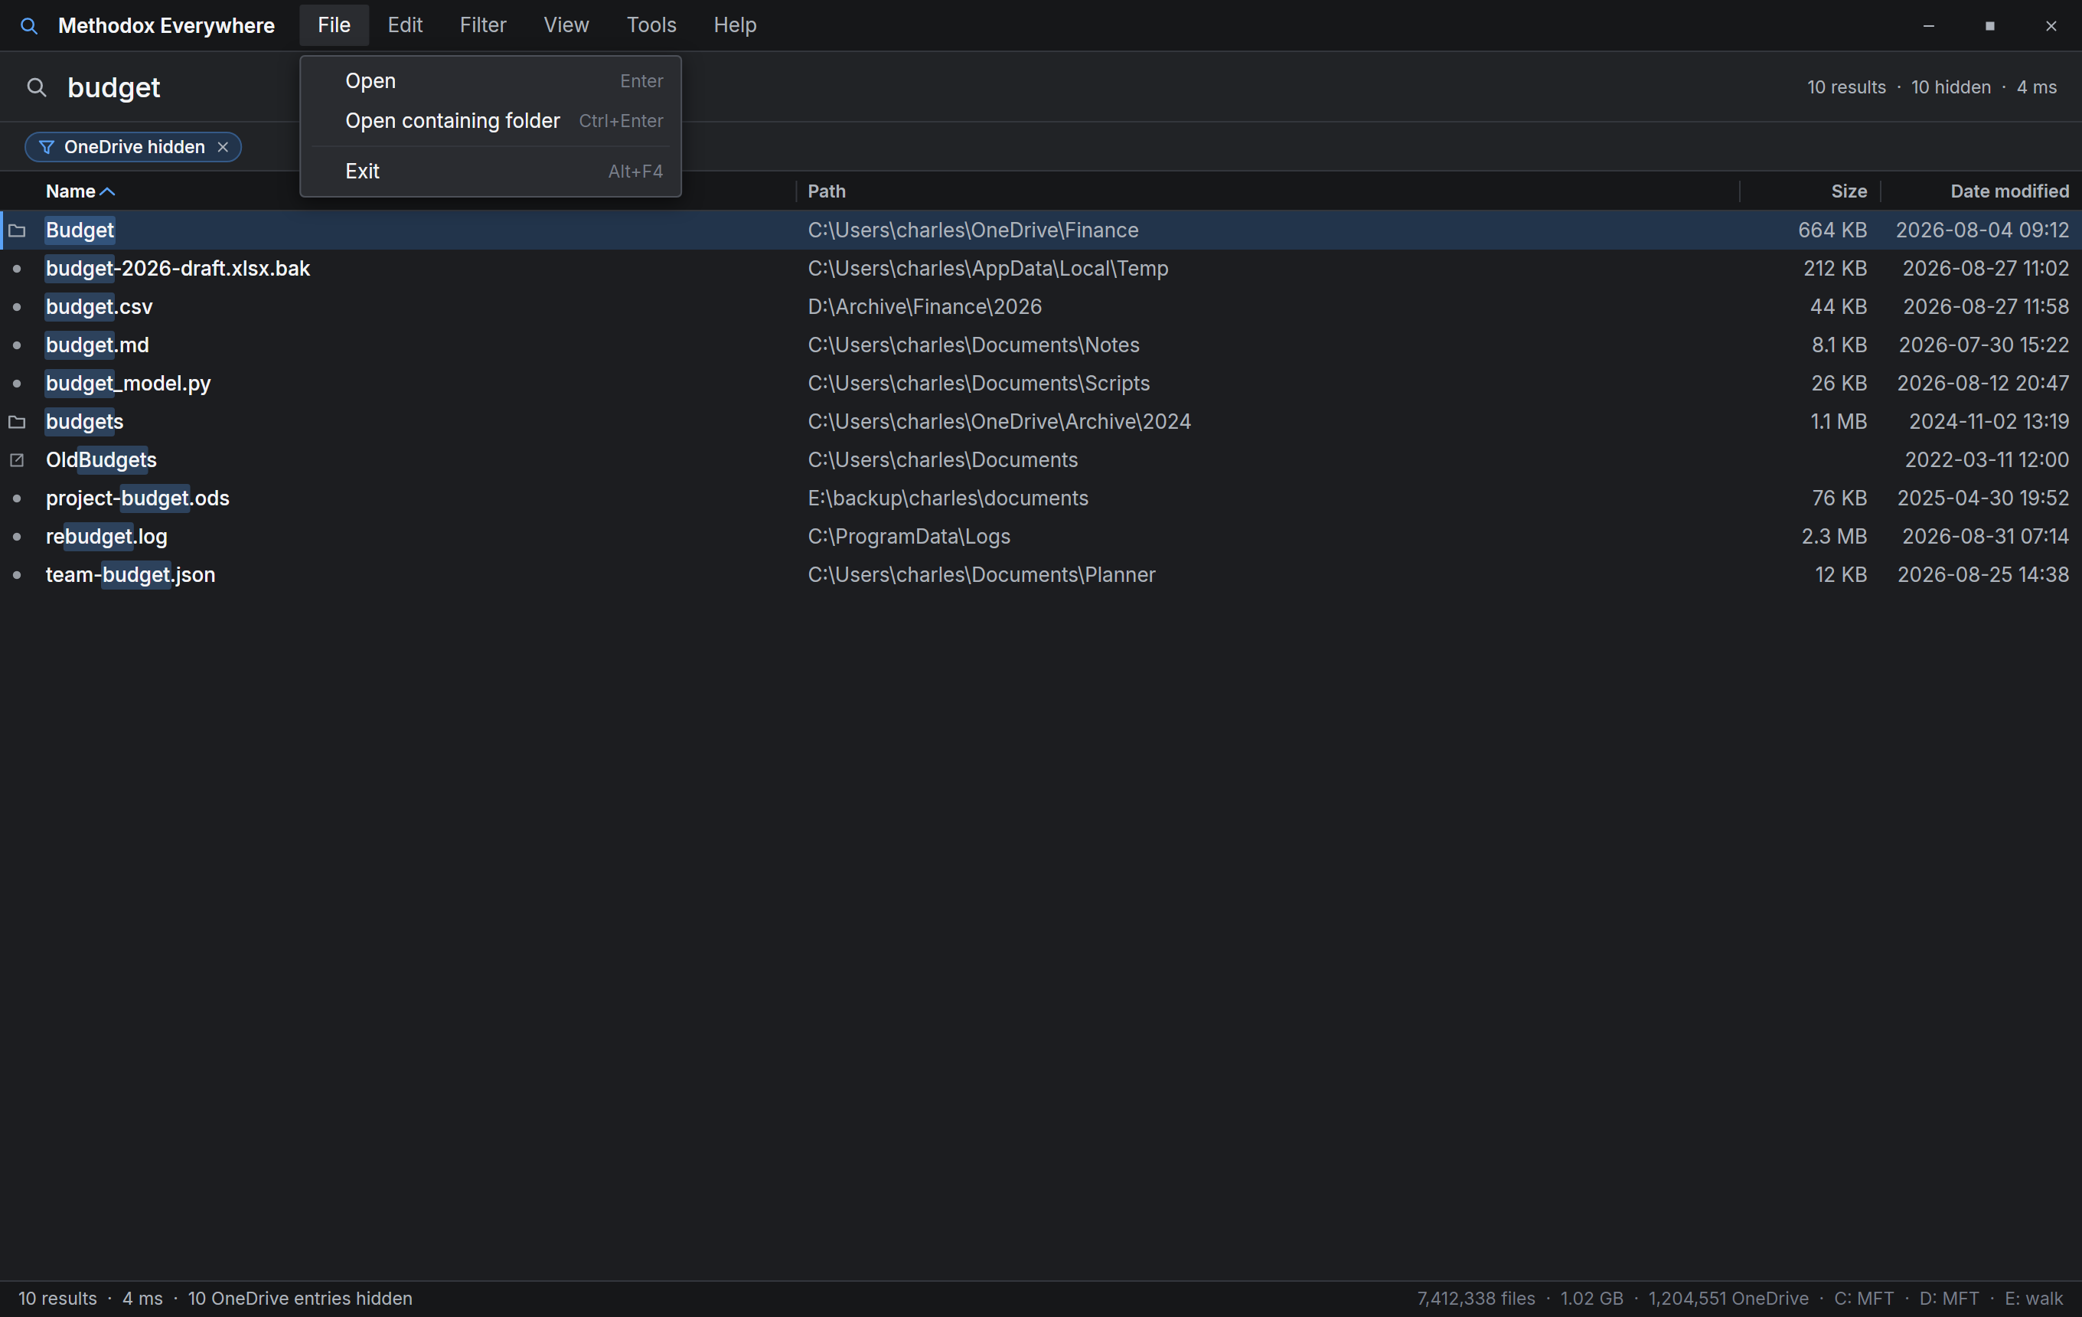2082x1317 pixels.
Task: Select budget-2026-draft.xlsx.bak file name
Action: click(178, 269)
